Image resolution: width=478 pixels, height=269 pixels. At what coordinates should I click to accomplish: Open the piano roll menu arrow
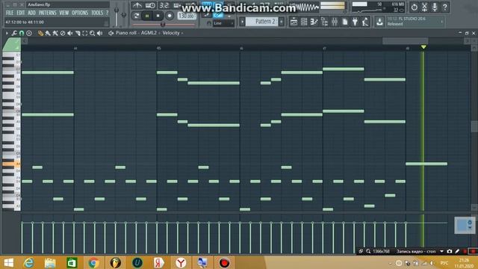[7, 33]
